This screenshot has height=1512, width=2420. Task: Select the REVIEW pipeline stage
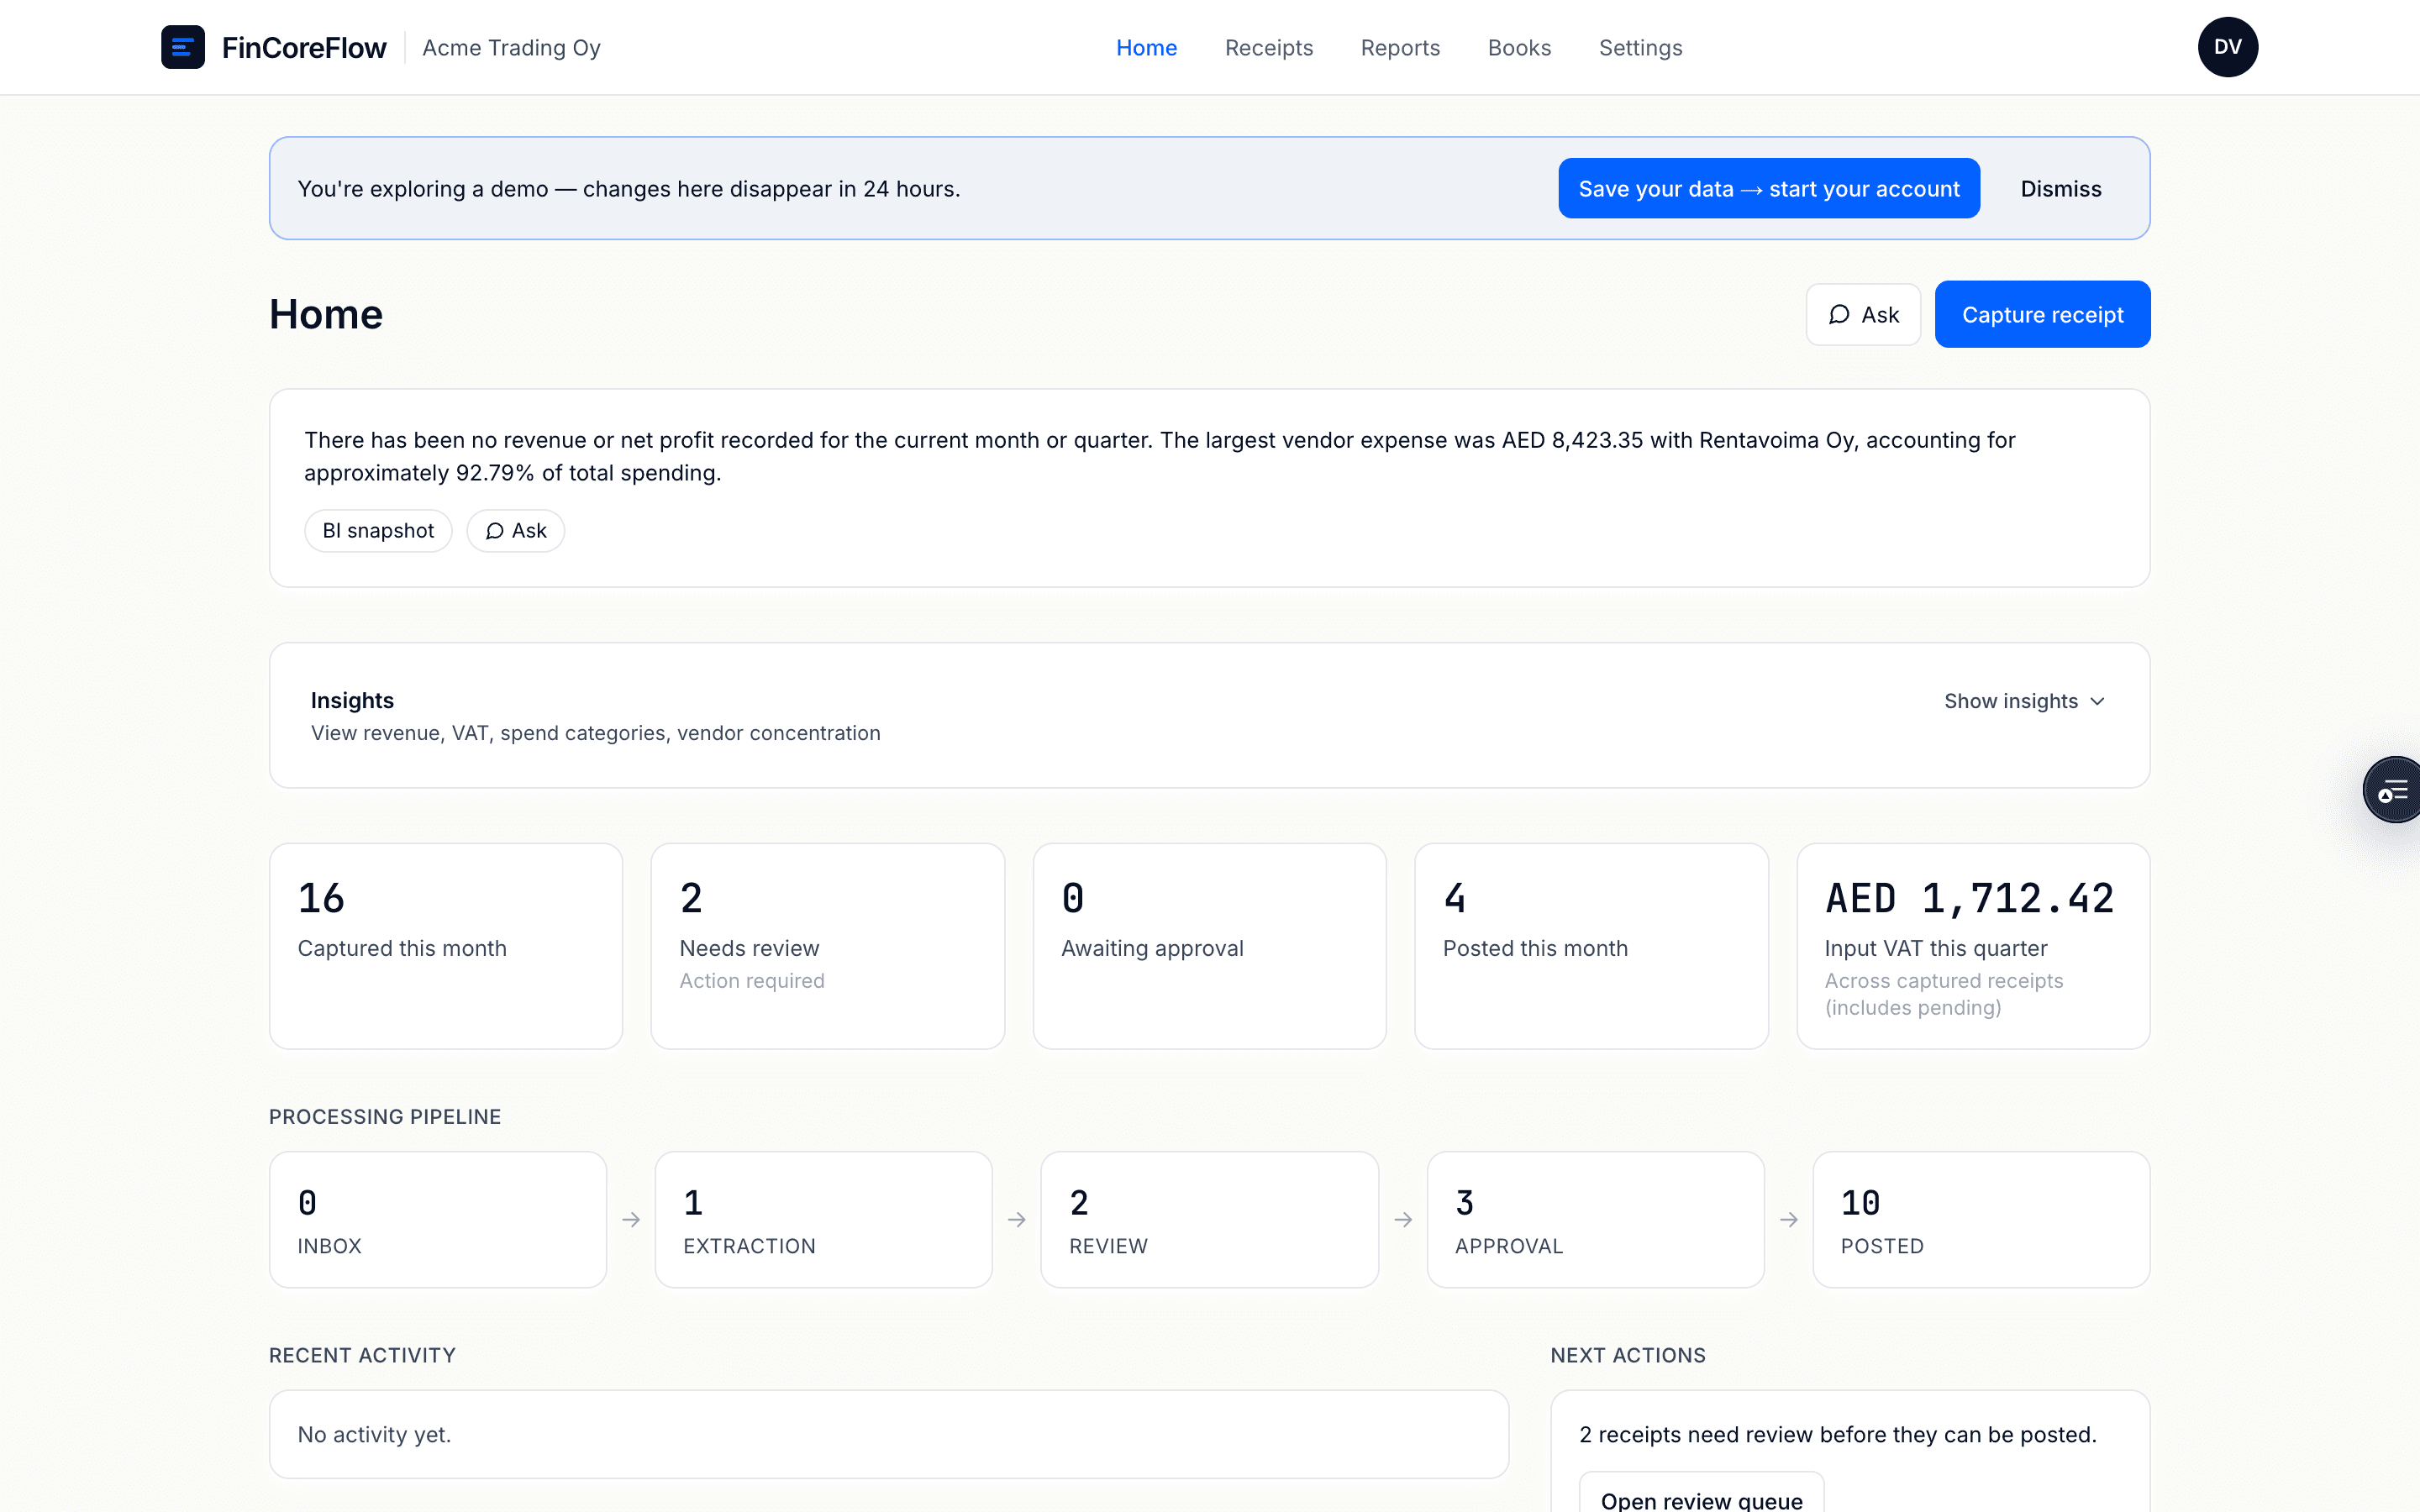point(1209,1219)
